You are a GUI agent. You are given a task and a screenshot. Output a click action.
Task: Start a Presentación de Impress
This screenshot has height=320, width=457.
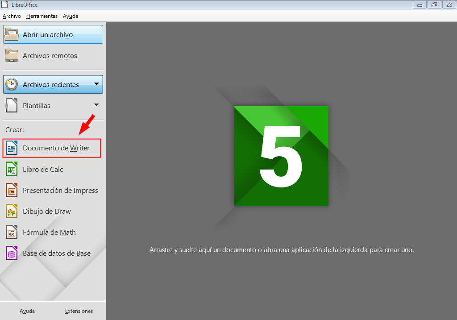[x=60, y=190]
